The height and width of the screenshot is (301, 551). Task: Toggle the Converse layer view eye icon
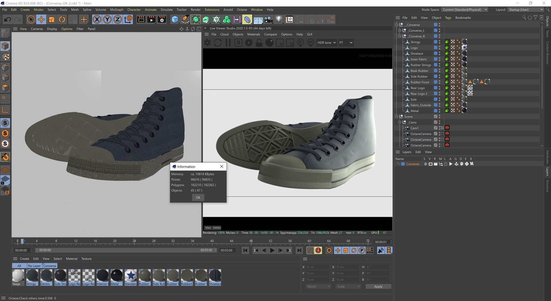pyautogui.click(x=430, y=164)
